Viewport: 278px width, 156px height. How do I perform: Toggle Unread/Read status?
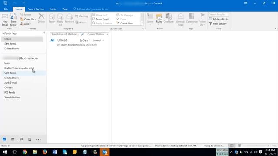[181, 19]
